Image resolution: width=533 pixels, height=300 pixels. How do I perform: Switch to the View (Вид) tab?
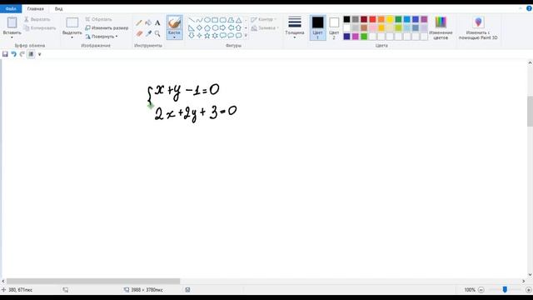[59, 8]
